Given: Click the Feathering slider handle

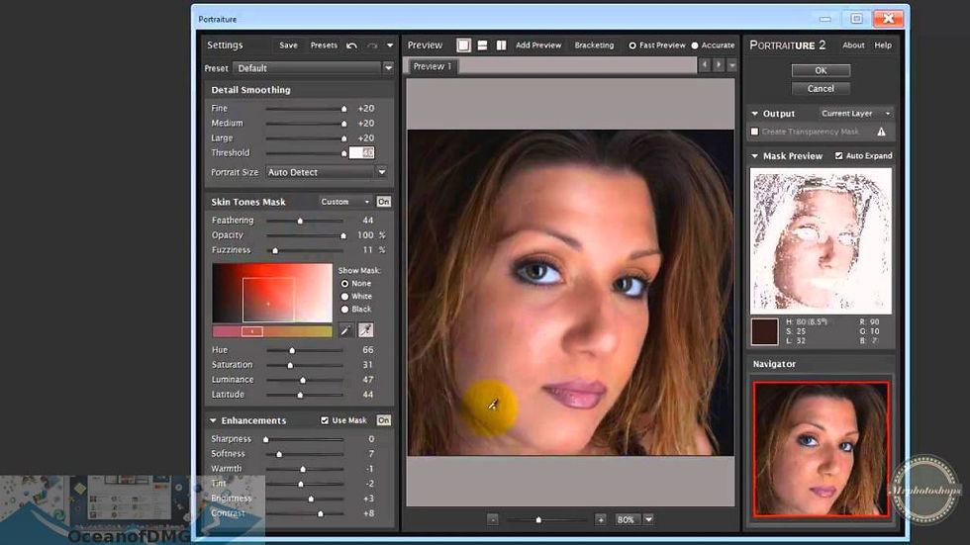Looking at the screenshot, I should click(301, 221).
